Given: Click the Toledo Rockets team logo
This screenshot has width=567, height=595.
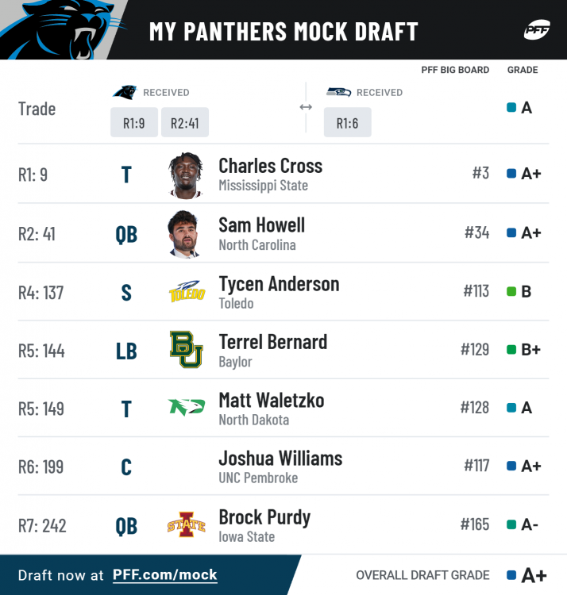Looking at the screenshot, I should pyautogui.click(x=187, y=292).
